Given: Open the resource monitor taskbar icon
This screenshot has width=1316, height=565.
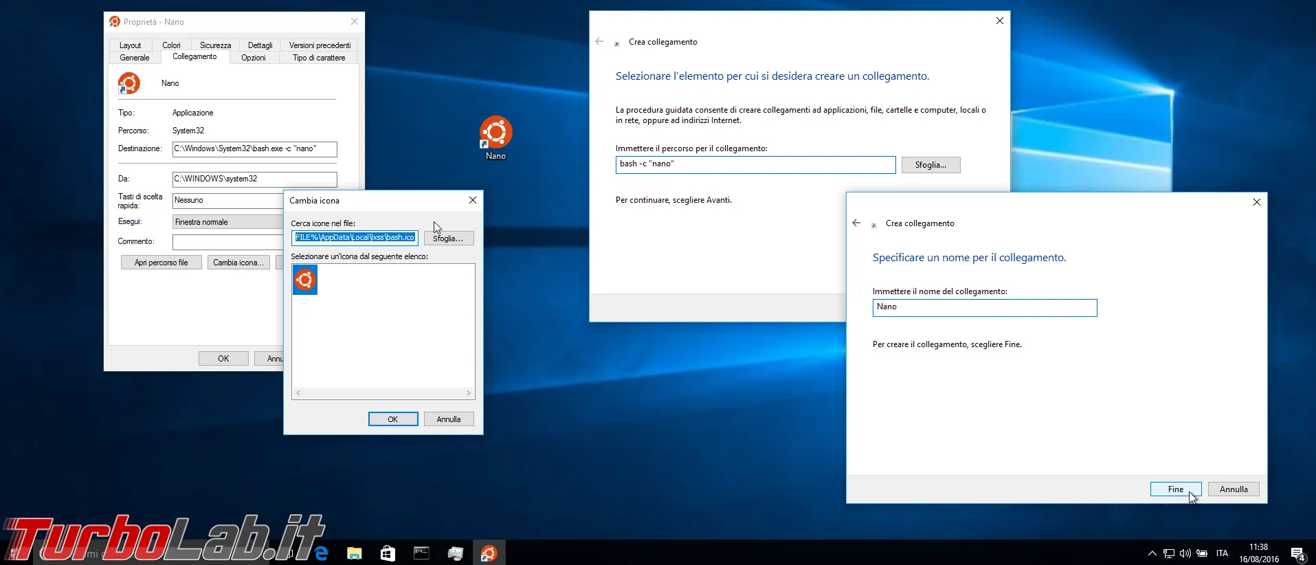Looking at the screenshot, I should [455, 553].
